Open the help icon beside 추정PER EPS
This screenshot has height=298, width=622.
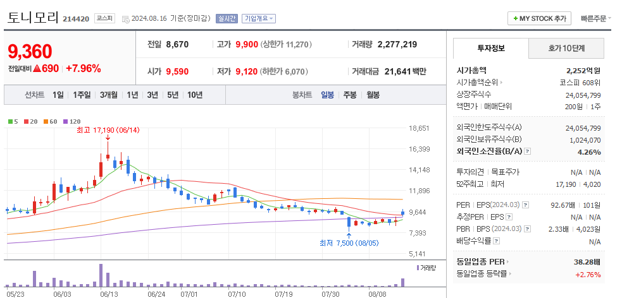[509, 217]
